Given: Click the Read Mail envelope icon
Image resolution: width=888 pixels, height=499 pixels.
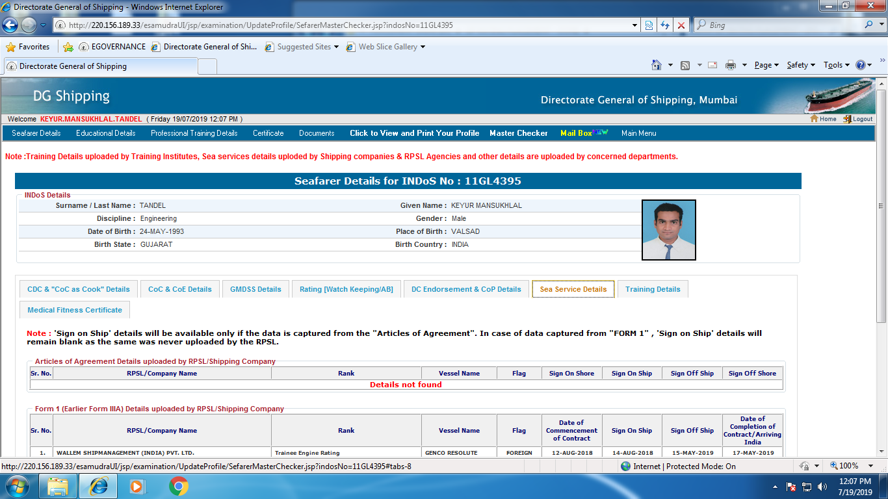Looking at the screenshot, I should (x=712, y=65).
